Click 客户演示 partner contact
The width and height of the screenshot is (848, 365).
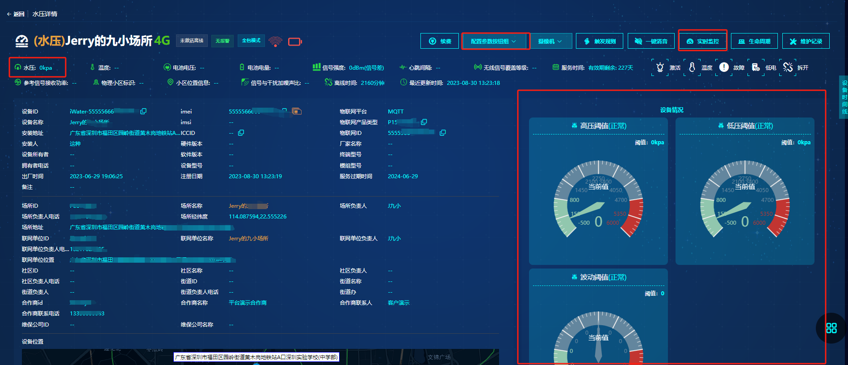tap(399, 303)
